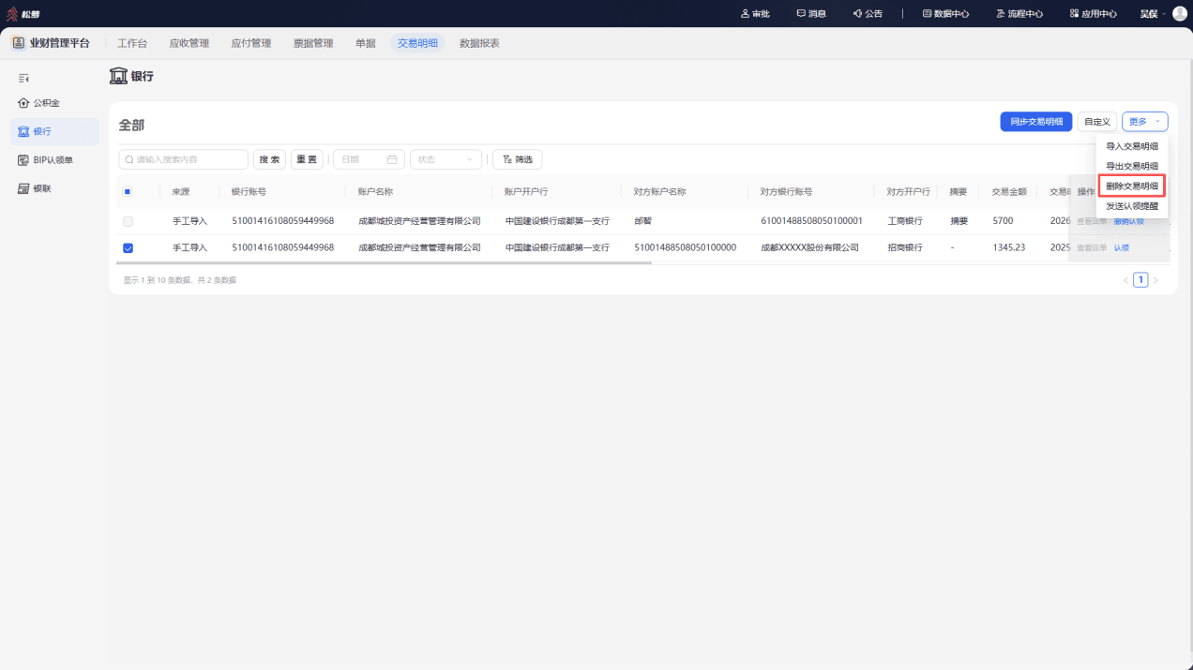Open the 状态 status dropdown
The height and width of the screenshot is (670, 1193).
point(445,159)
